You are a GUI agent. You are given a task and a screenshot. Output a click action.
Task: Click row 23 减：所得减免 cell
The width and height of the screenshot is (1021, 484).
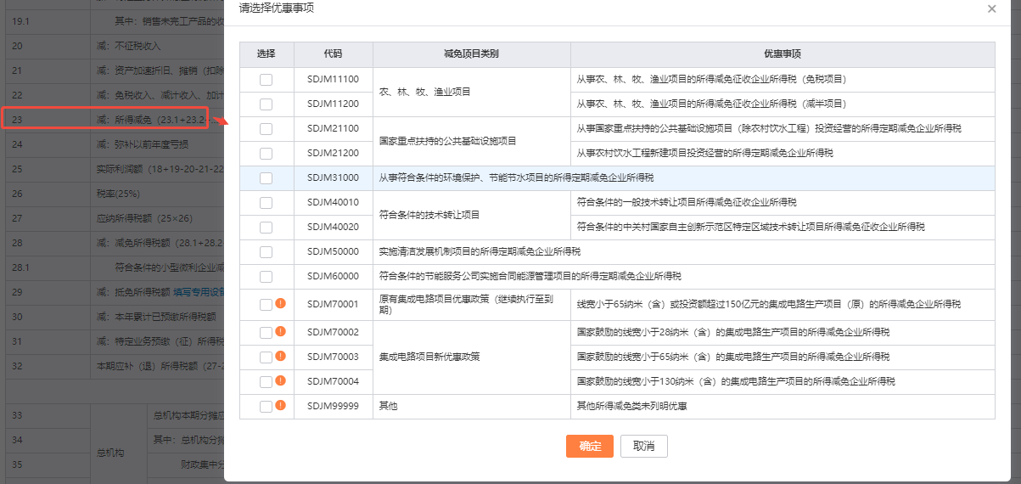coord(149,120)
